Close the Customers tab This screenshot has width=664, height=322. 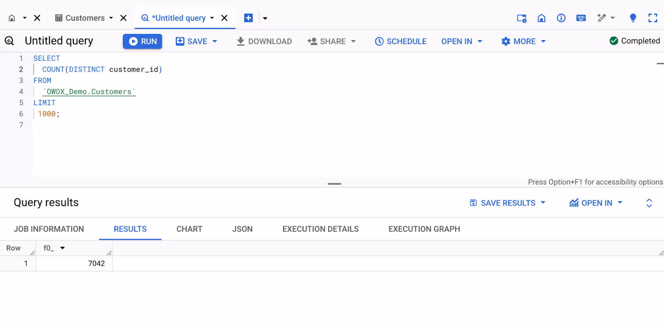click(x=123, y=18)
